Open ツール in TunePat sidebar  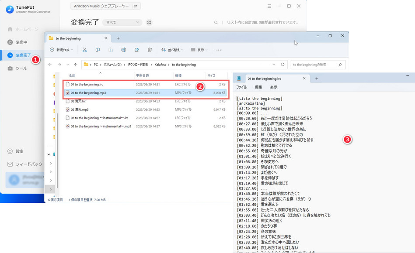(x=17, y=68)
